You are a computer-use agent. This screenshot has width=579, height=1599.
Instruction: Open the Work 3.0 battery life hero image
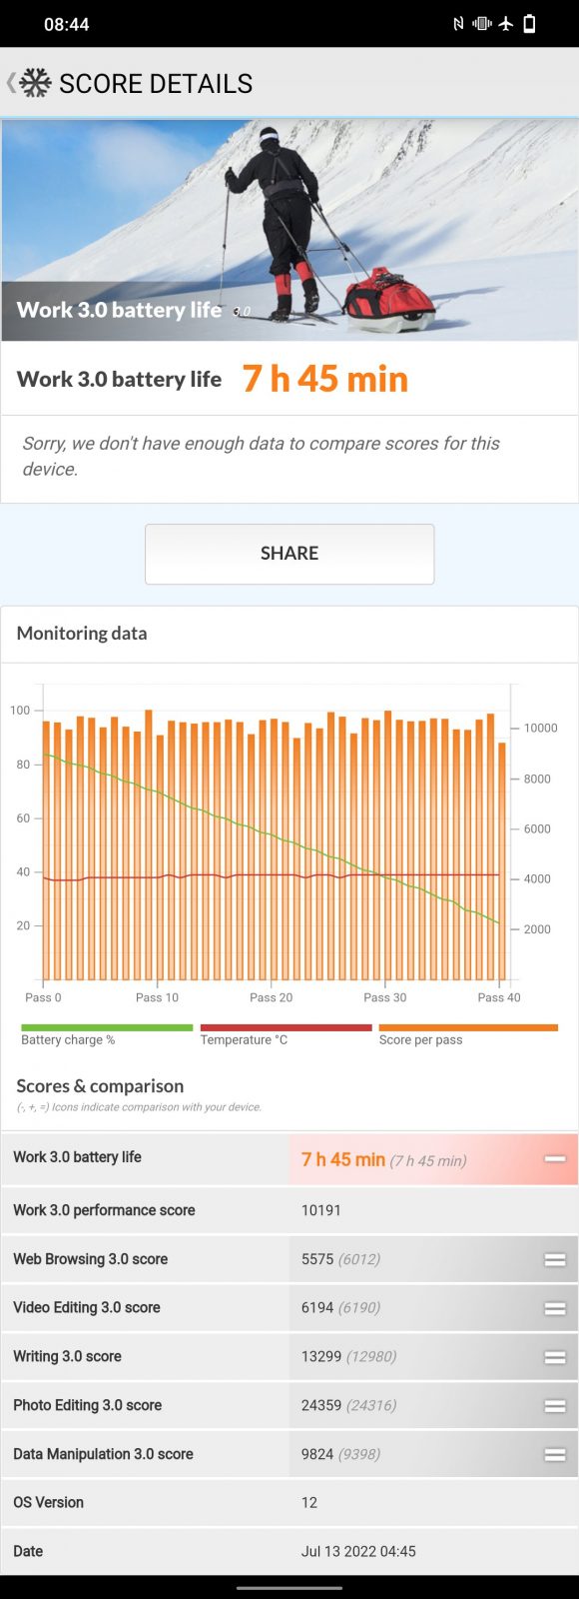[289, 231]
